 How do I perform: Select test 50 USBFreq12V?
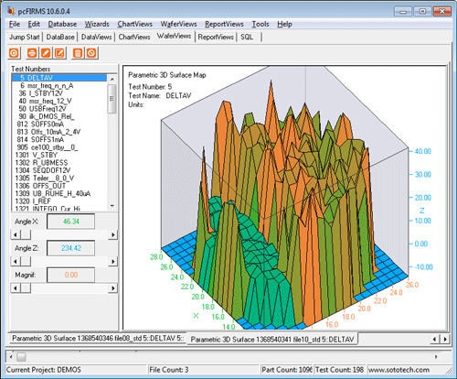click(59, 109)
